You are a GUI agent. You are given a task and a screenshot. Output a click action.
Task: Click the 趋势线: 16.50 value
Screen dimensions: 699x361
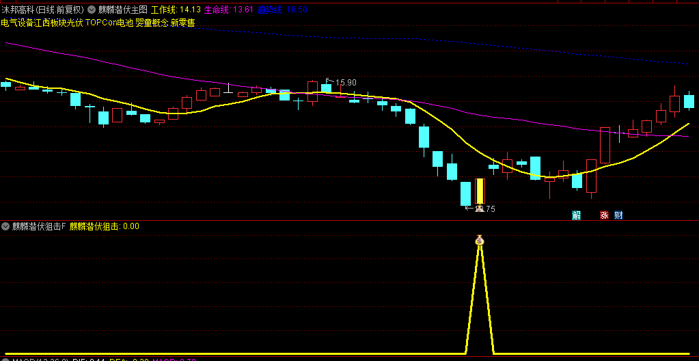pyautogui.click(x=282, y=10)
